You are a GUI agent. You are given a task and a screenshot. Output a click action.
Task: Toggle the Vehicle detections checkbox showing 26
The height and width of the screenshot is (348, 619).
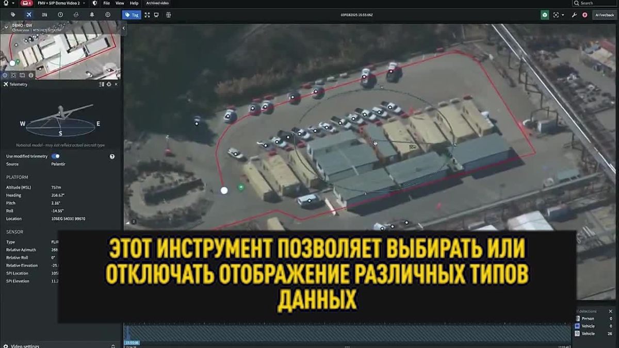pyautogui.click(x=577, y=334)
